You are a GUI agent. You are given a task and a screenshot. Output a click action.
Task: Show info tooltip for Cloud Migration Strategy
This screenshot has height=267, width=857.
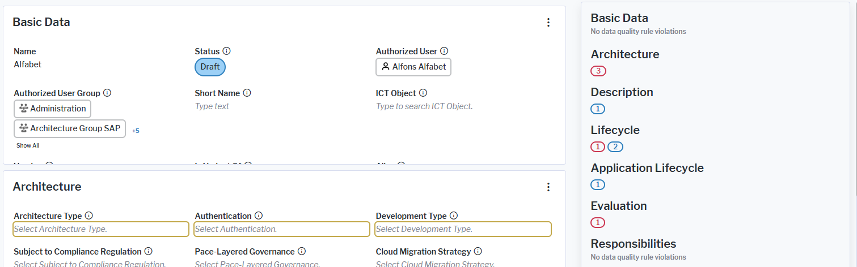click(478, 251)
